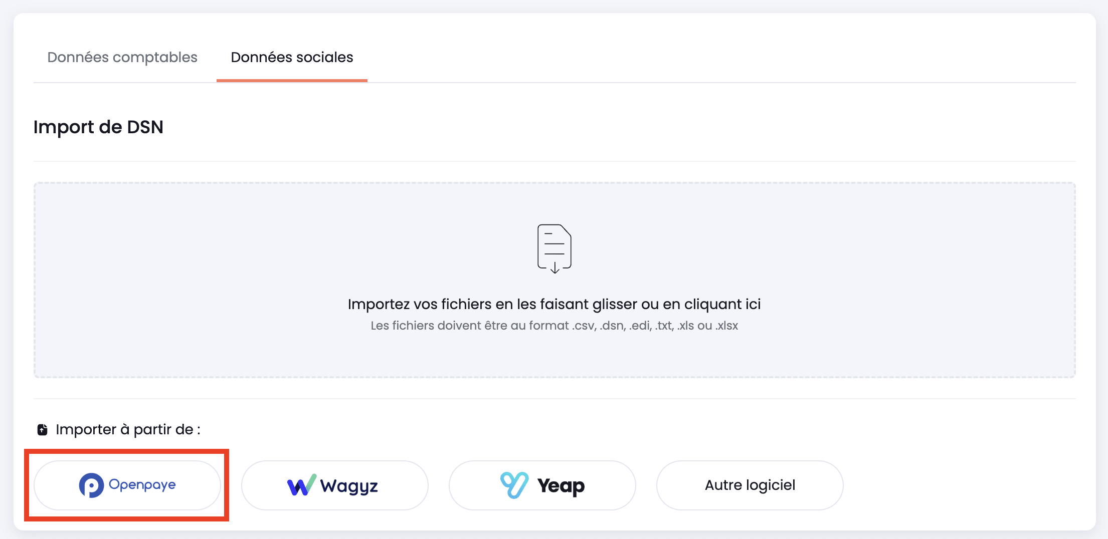
Task: Choose Autre logiciel as import source
Action: point(750,485)
